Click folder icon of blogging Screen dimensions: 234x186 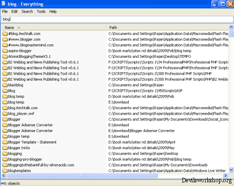[5, 153]
